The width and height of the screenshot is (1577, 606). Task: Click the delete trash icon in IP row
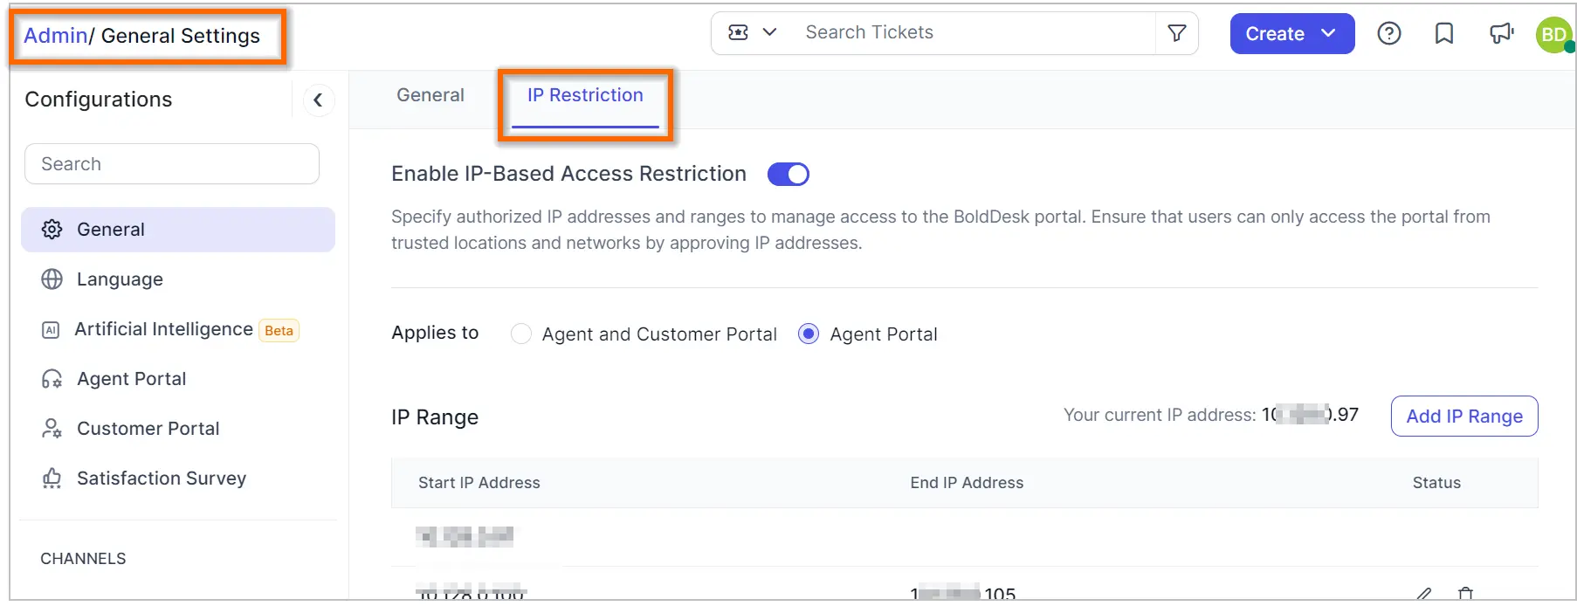click(x=1465, y=594)
